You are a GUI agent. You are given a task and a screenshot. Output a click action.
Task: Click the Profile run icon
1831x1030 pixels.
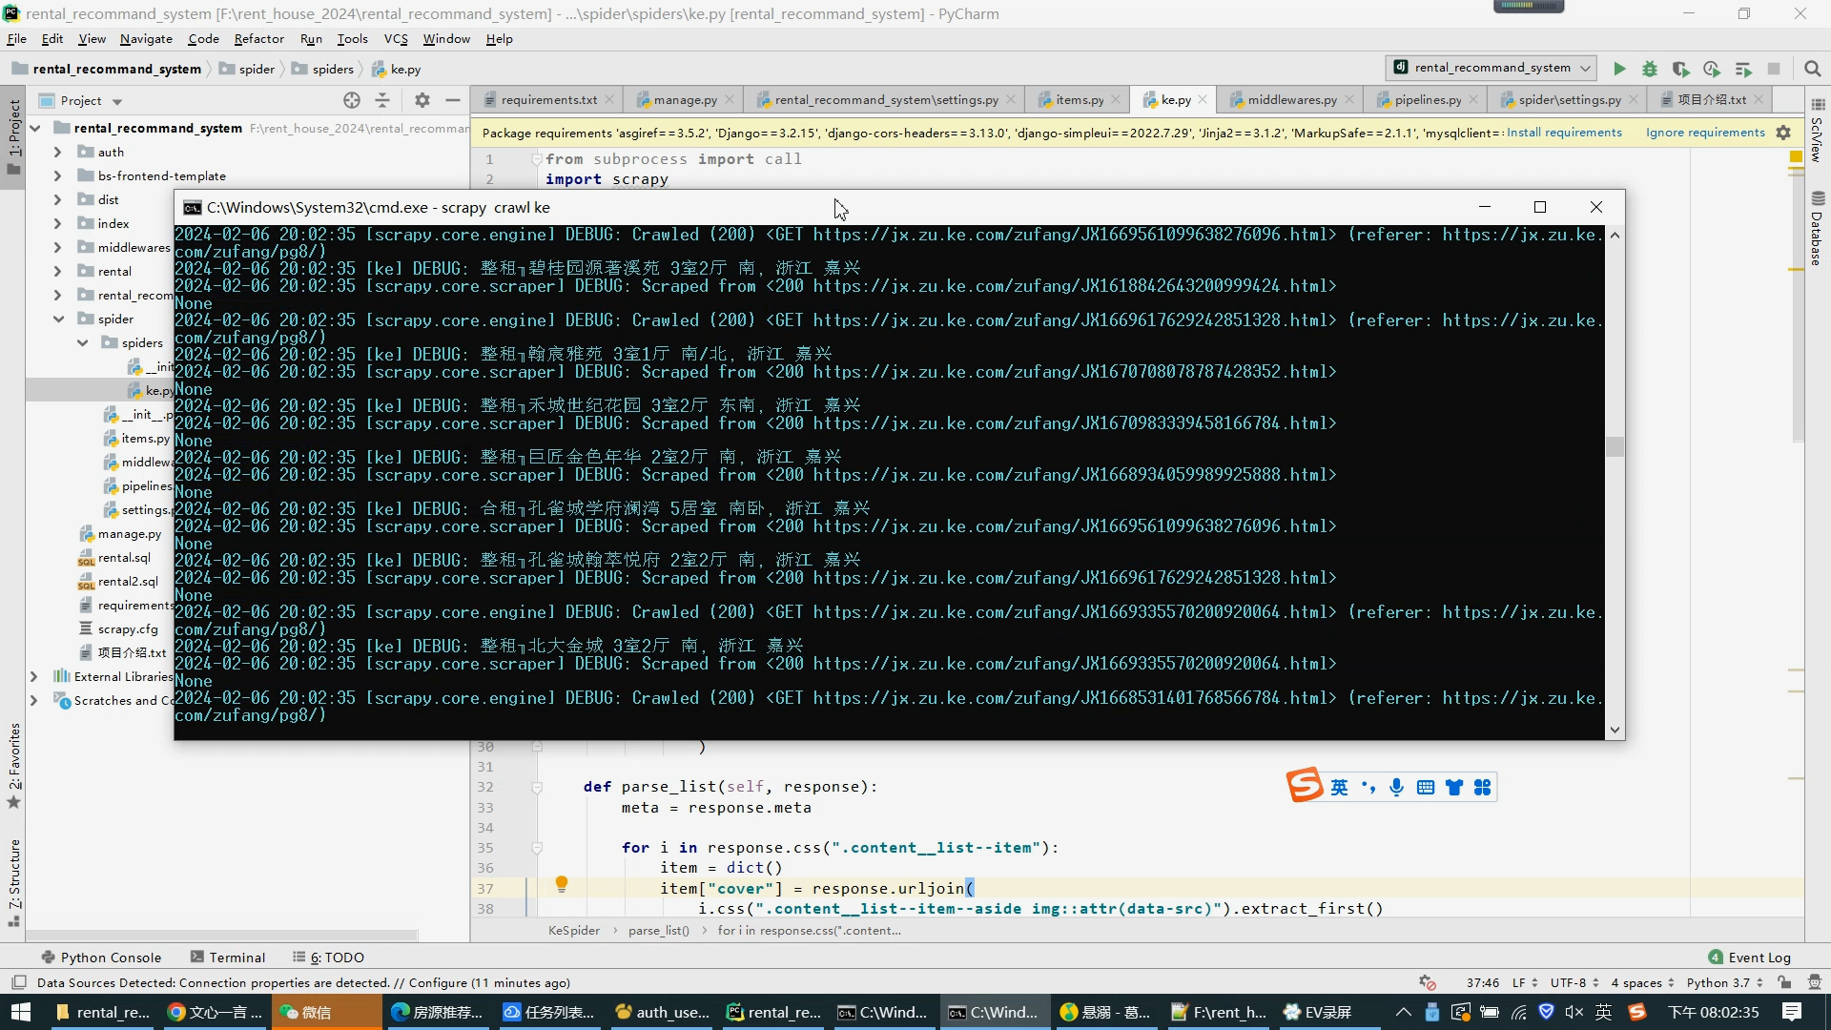point(1712,69)
